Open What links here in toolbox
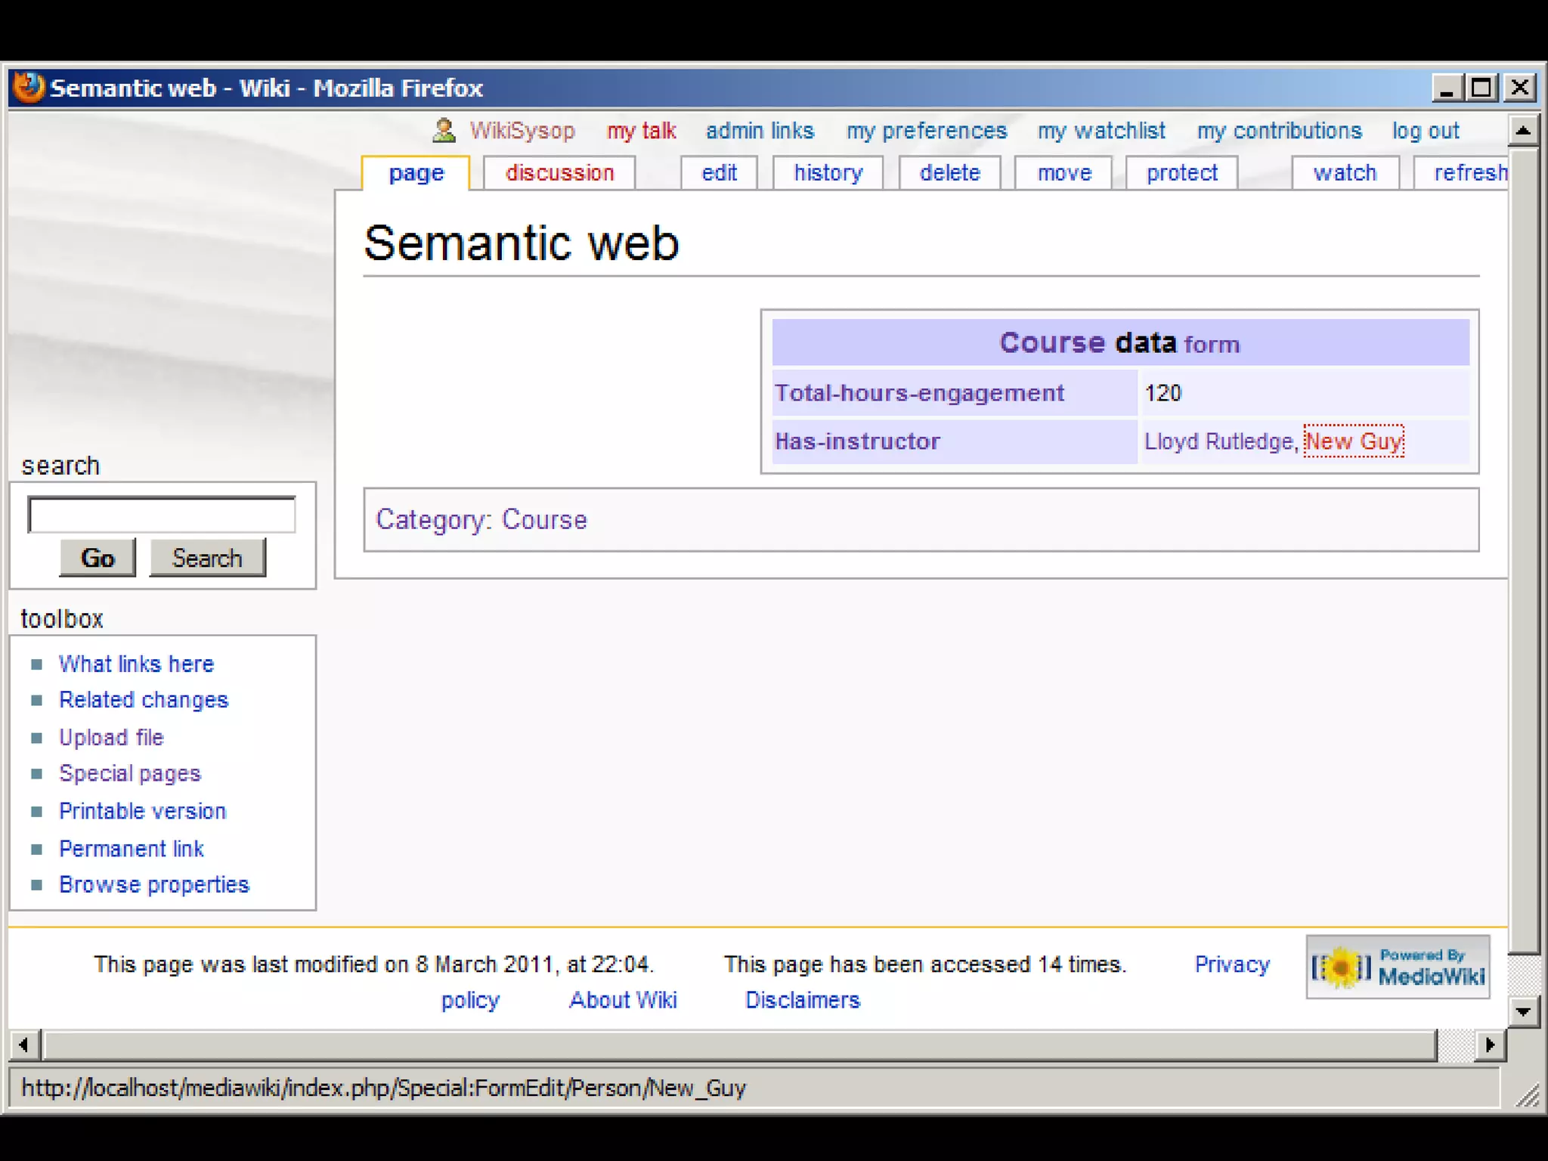The width and height of the screenshot is (1548, 1161). click(x=136, y=664)
